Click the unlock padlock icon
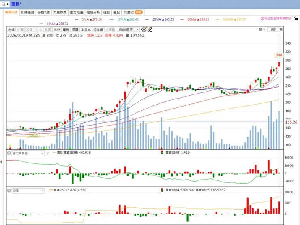 point(296,19)
